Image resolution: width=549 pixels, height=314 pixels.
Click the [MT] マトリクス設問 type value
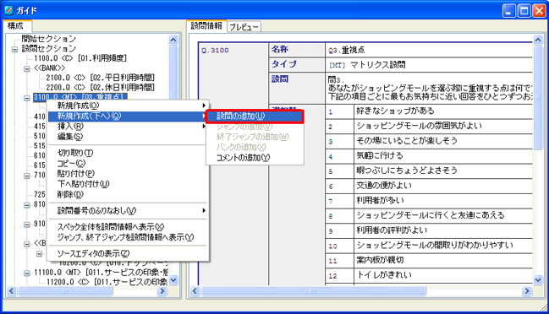click(367, 65)
